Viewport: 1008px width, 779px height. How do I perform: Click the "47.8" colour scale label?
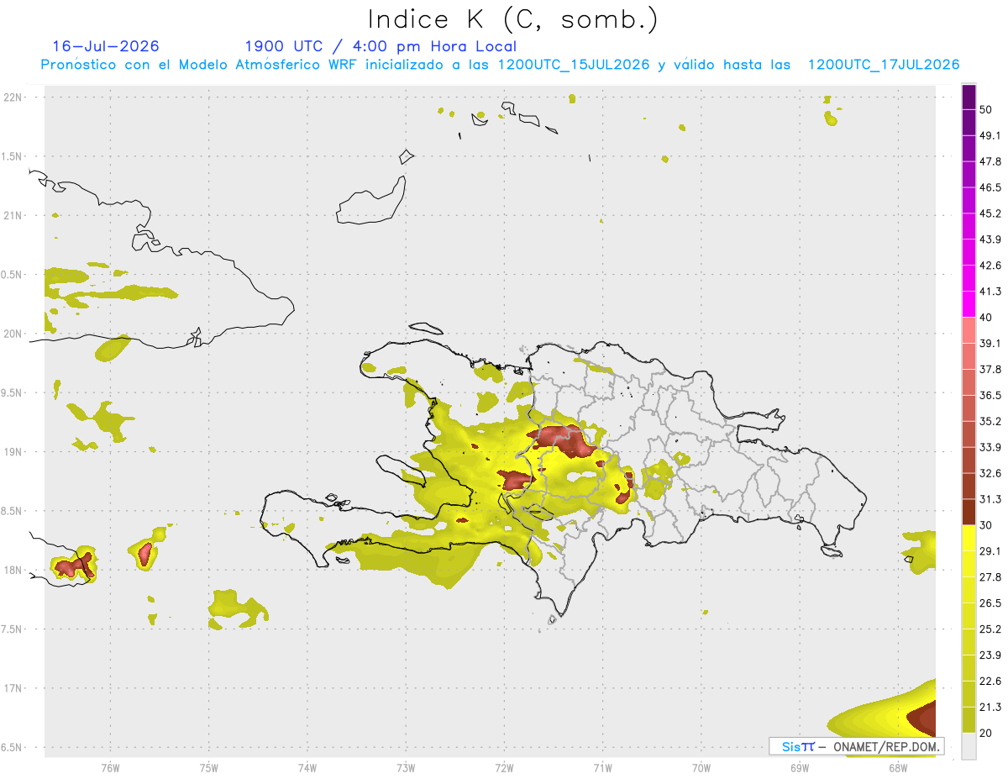tap(990, 161)
